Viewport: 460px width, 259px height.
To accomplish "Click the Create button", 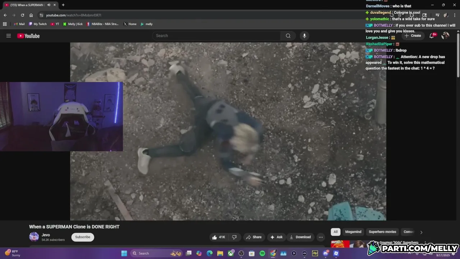I will (413, 36).
